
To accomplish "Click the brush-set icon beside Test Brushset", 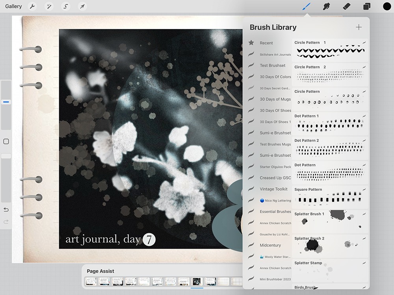I will (x=251, y=65).
